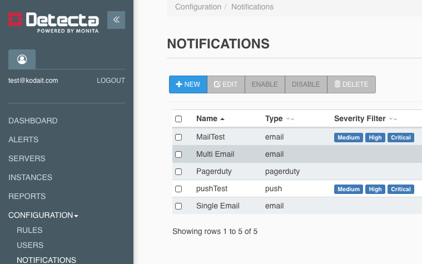Click the Disable button
The height and width of the screenshot is (264, 422).
pyautogui.click(x=306, y=84)
